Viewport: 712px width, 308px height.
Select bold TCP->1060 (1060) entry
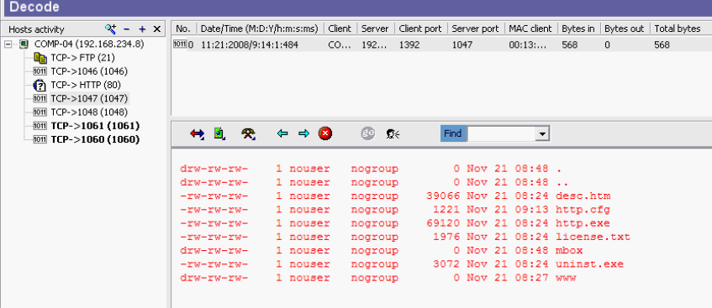click(95, 139)
